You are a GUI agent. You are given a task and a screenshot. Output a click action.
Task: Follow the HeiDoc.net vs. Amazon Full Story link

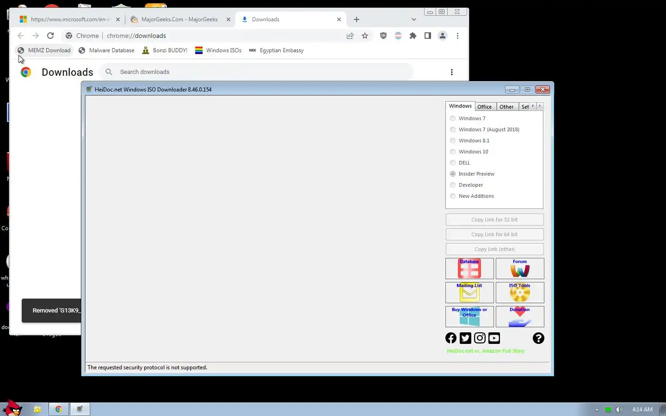click(x=486, y=351)
